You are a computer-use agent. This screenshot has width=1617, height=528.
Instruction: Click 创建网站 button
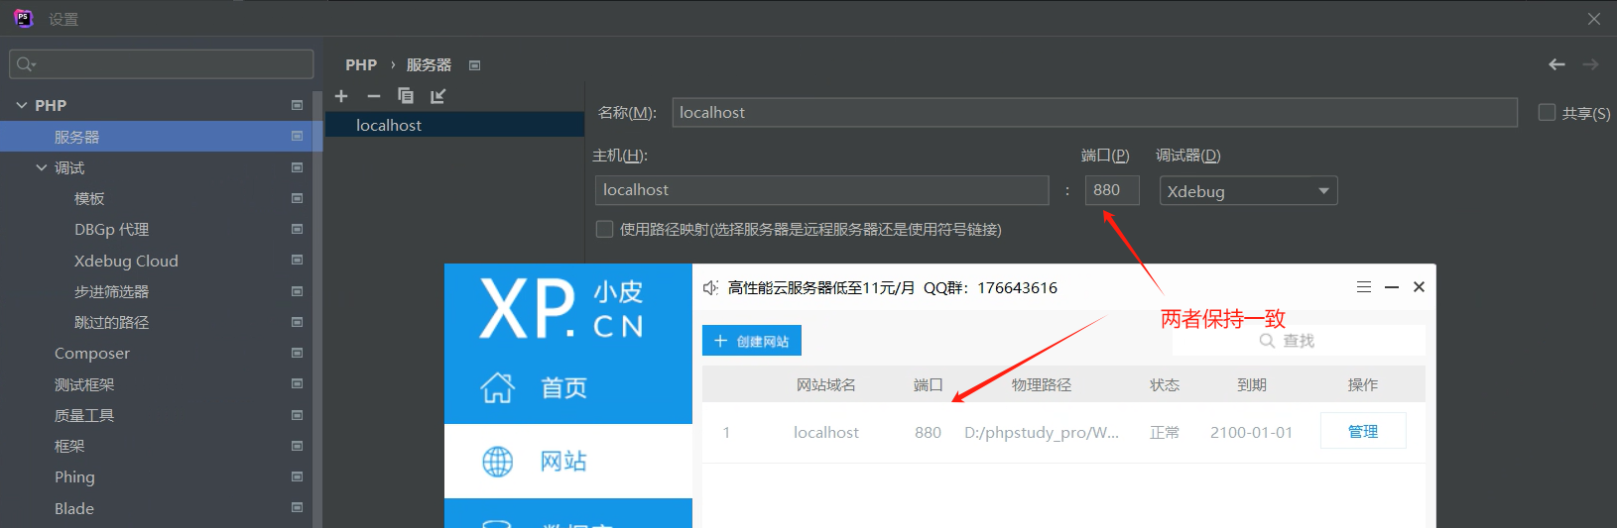click(752, 341)
